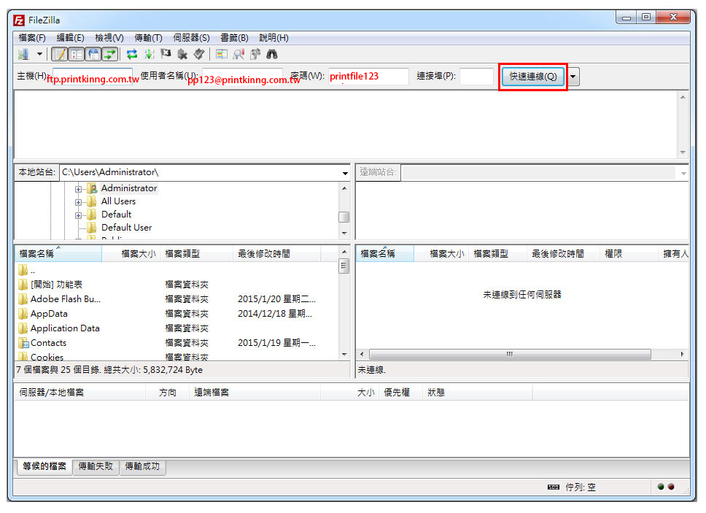The width and height of the screenshot is (706, 513).
Task: Click the port (連接埠) input field
Action: pyautogui.click(x=476, y=77)
